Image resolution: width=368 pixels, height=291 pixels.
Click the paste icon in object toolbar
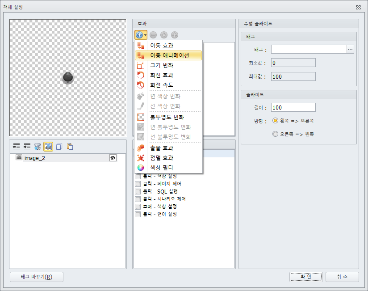pyautogui.click(x=70, y=146)
